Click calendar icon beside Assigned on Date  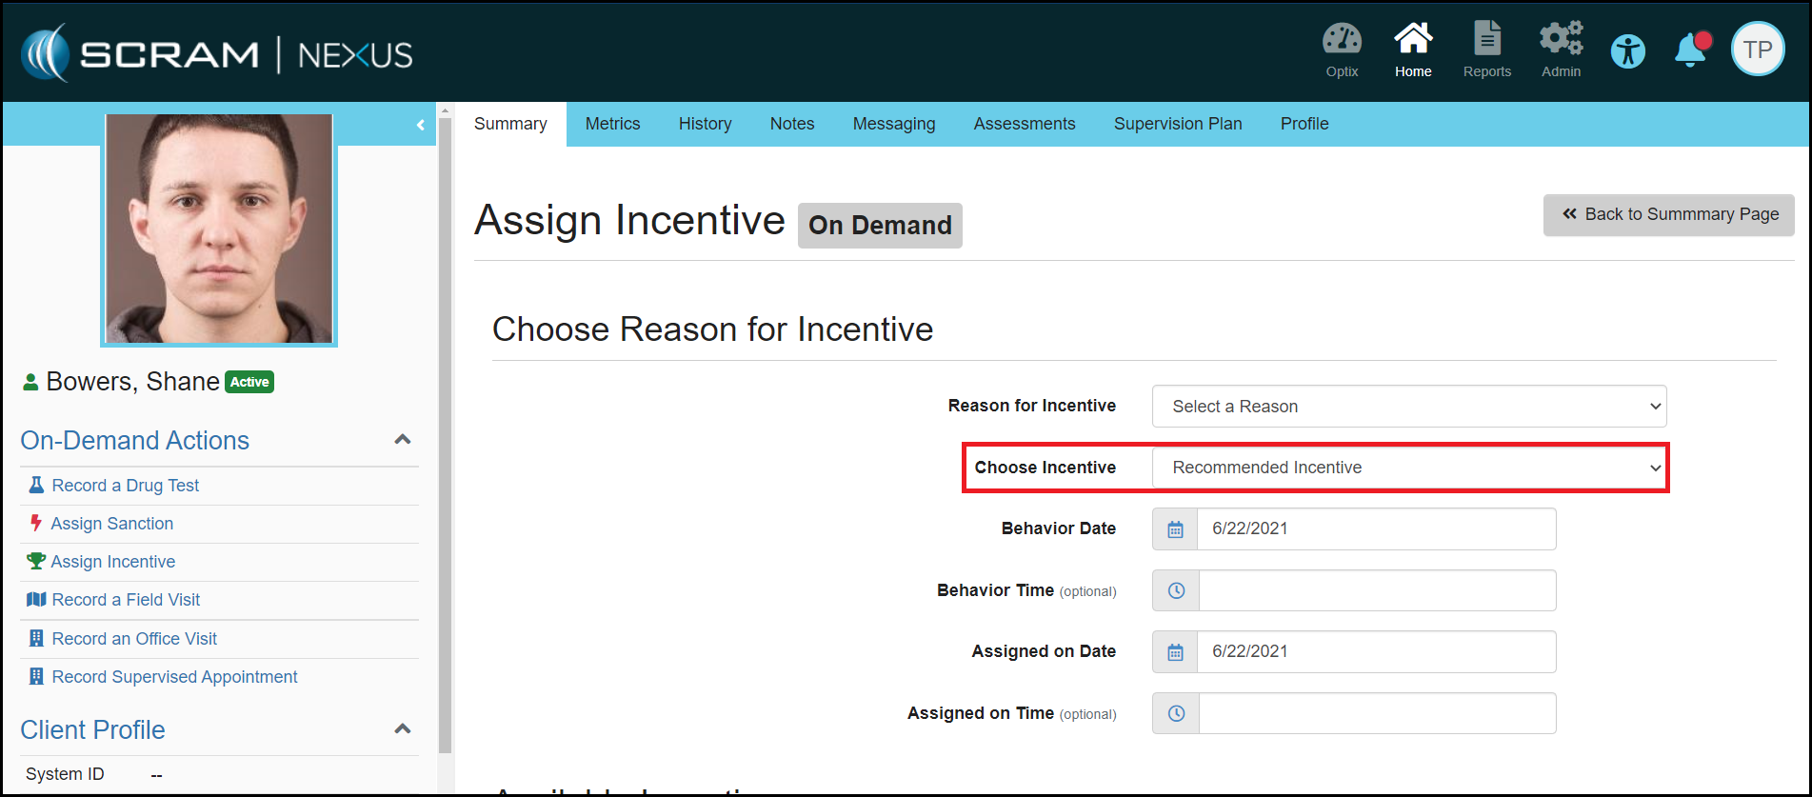(1175, 652)
